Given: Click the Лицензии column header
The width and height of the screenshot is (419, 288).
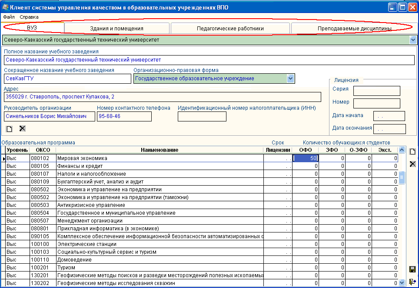Looking at the screenshot, I should 278,150.
